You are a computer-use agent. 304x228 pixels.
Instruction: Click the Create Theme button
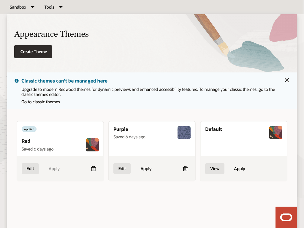click(33, 51)
